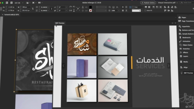This screenshot has width=194, height=109.
Task: Open the scale X percentage dropdown
Action: pos(48,7)
